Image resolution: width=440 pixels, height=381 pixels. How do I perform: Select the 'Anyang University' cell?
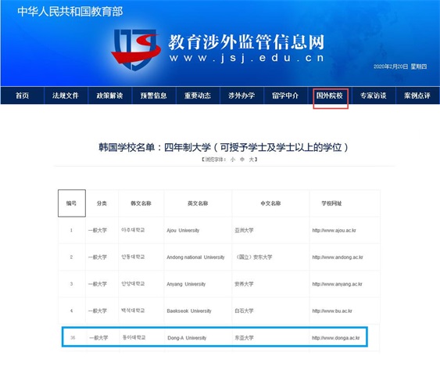pos(198,284)
